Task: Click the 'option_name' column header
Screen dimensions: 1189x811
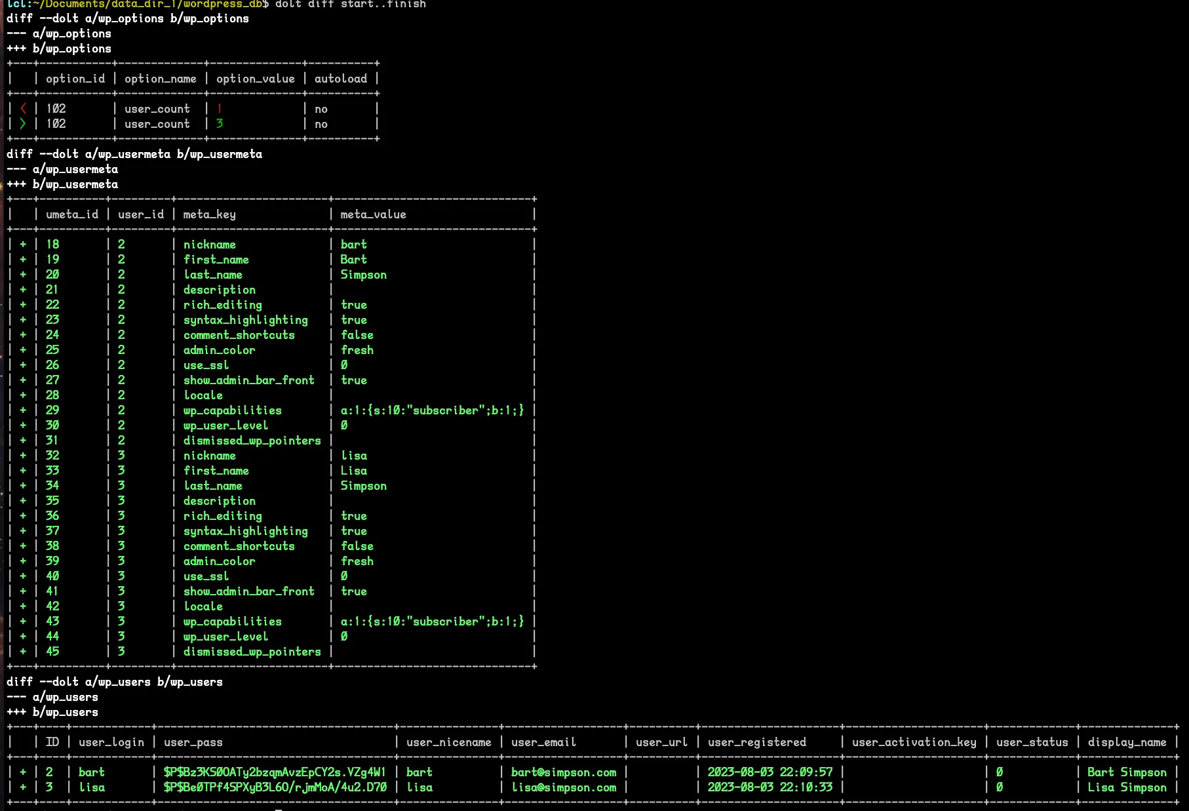Action: [161, 79]
